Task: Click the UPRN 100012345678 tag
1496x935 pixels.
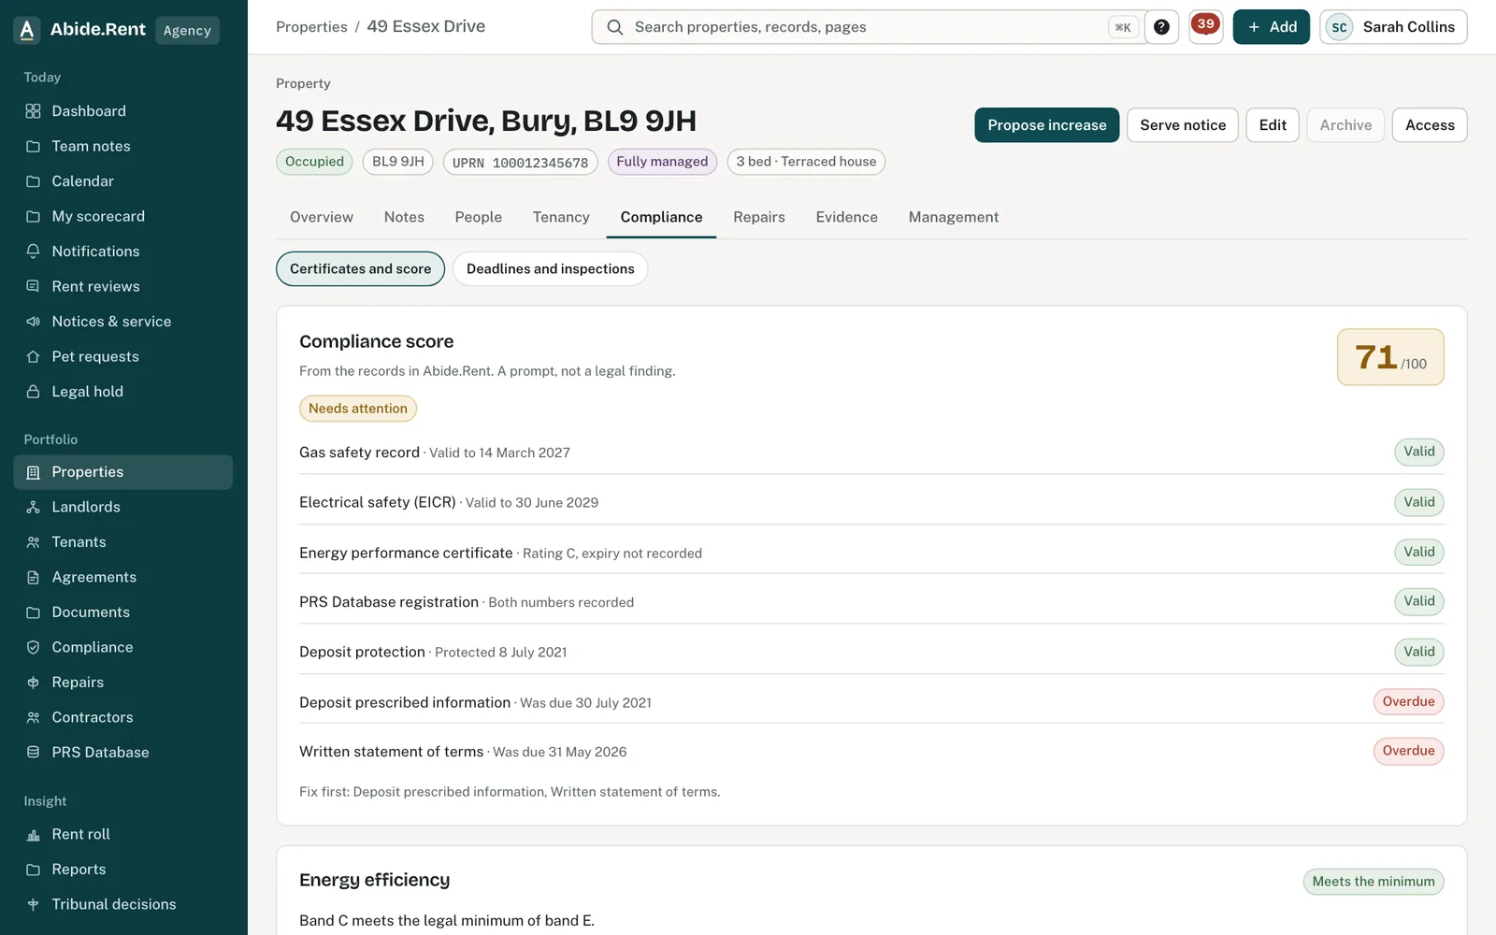Action: [520, 163]
